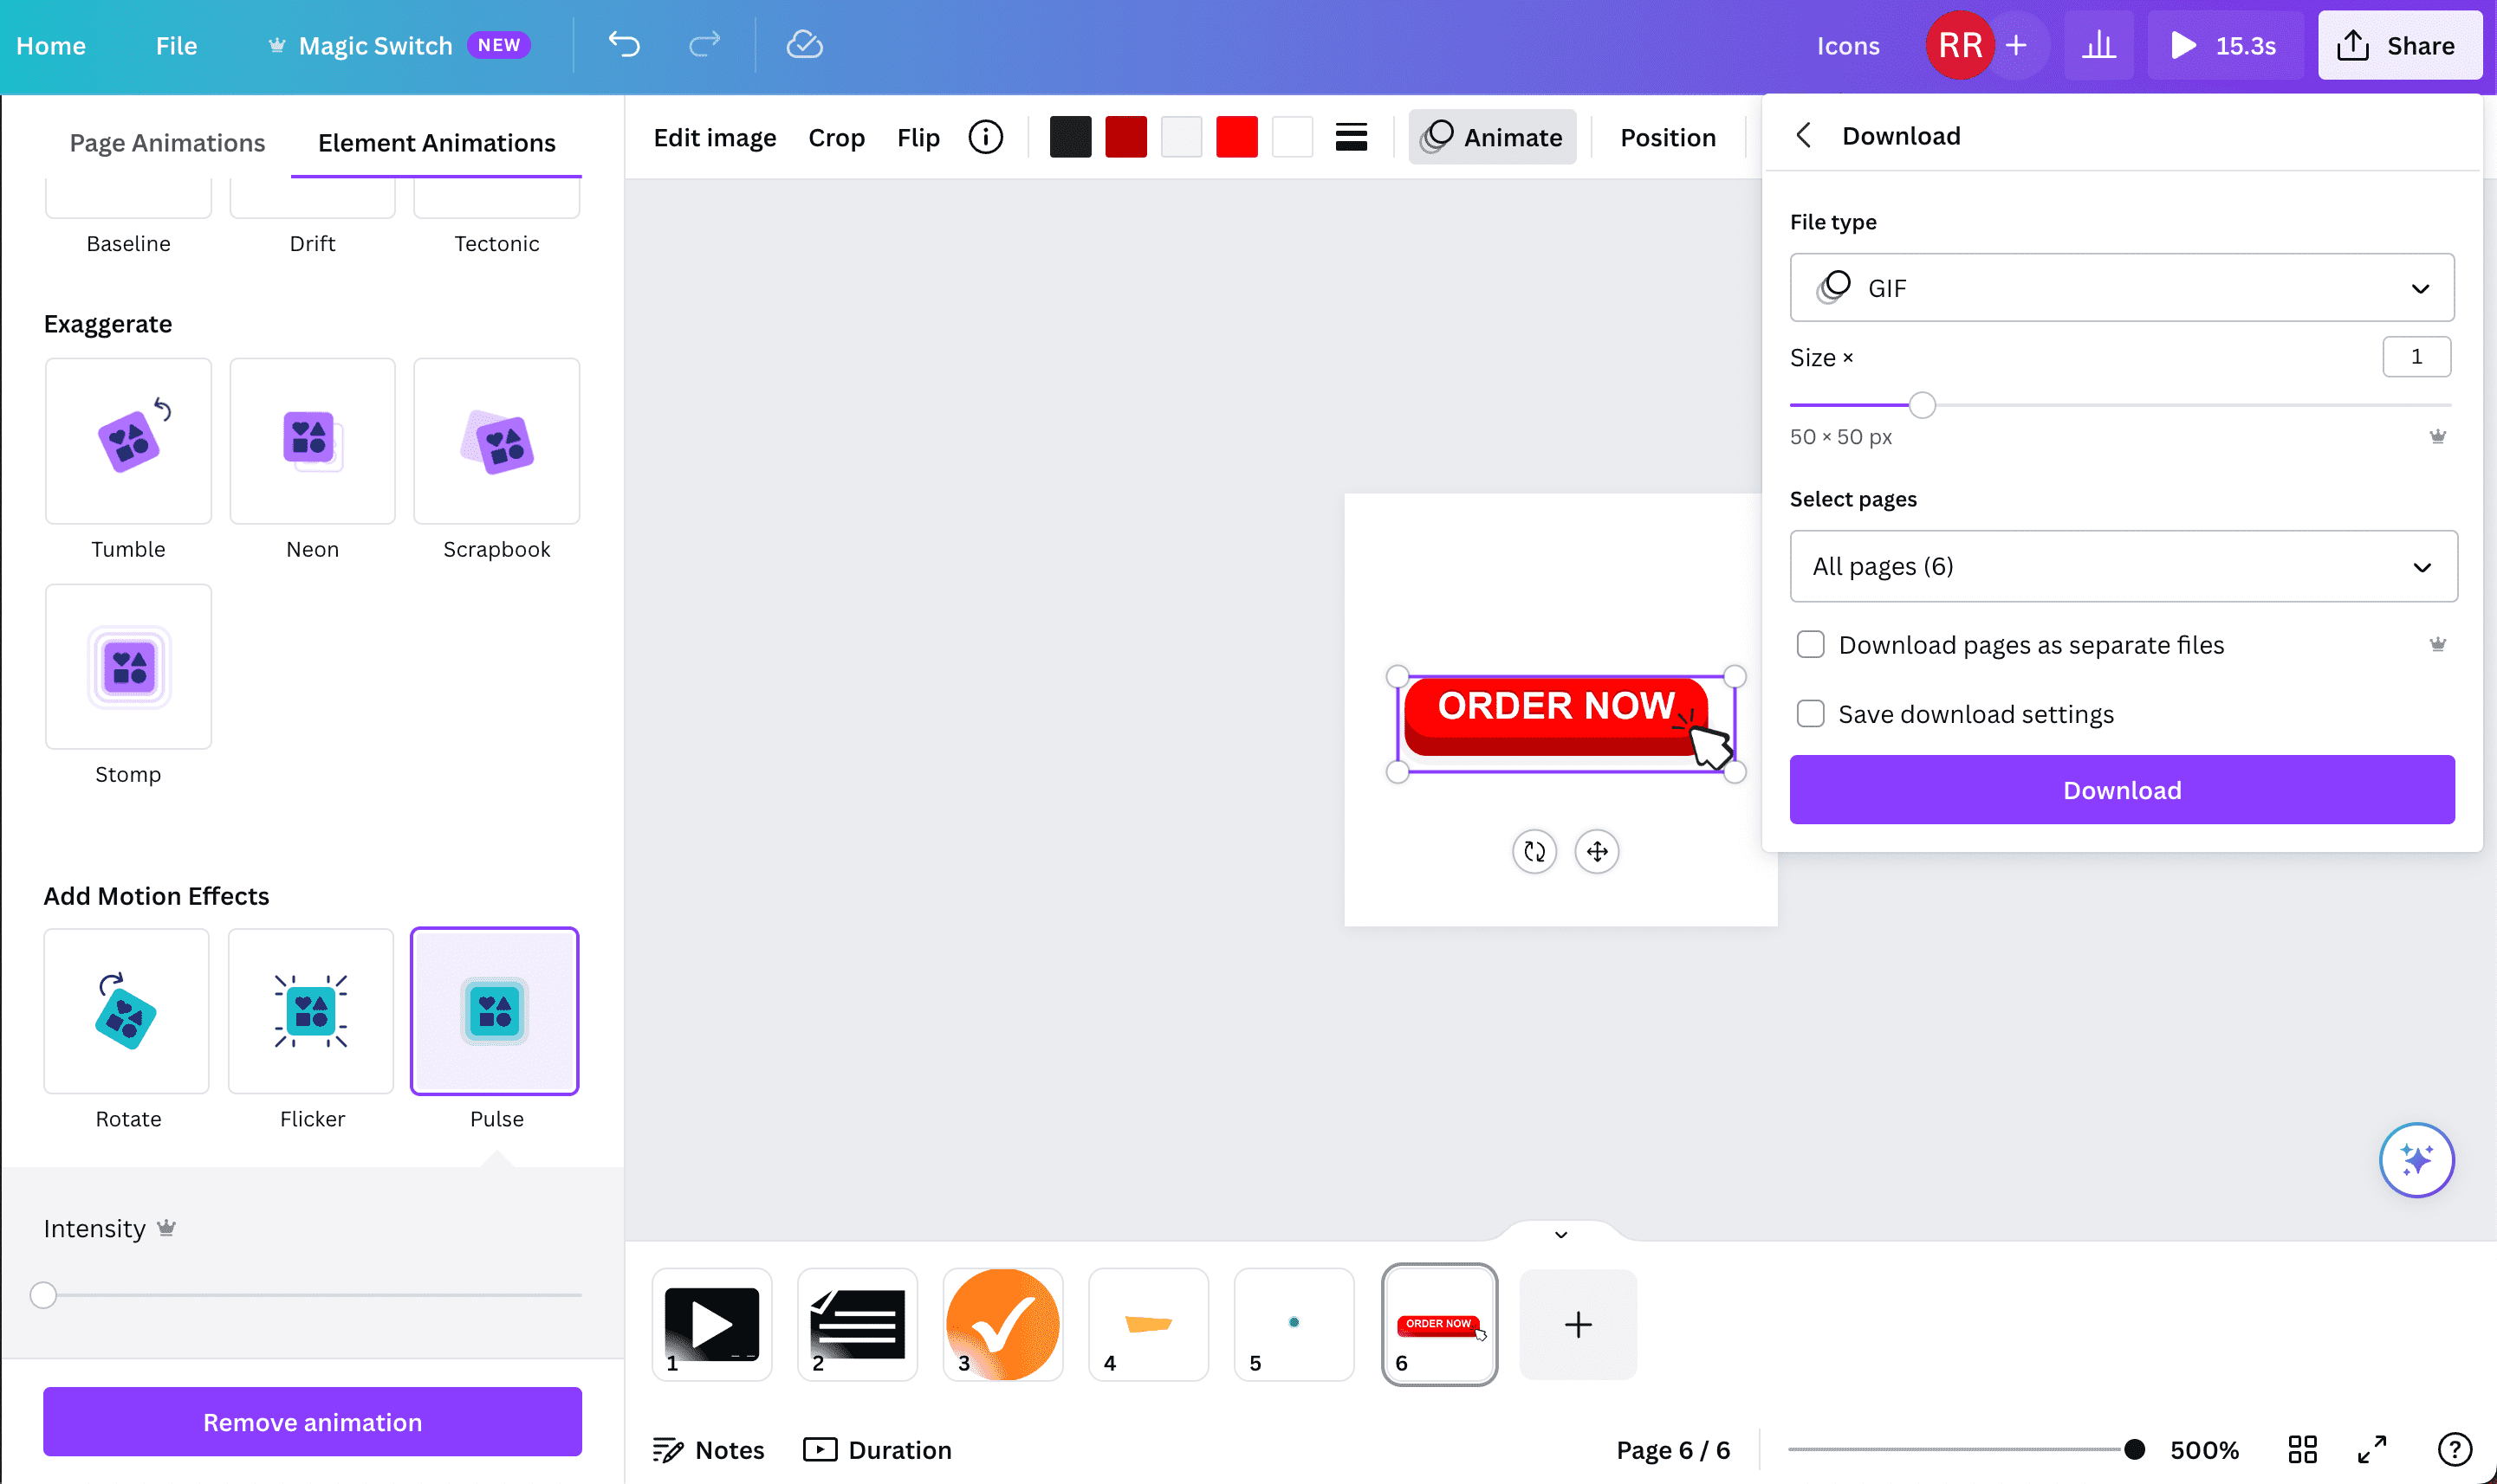Select the bright red color swatch
2497x1484 pixels.
point(1236,137)
